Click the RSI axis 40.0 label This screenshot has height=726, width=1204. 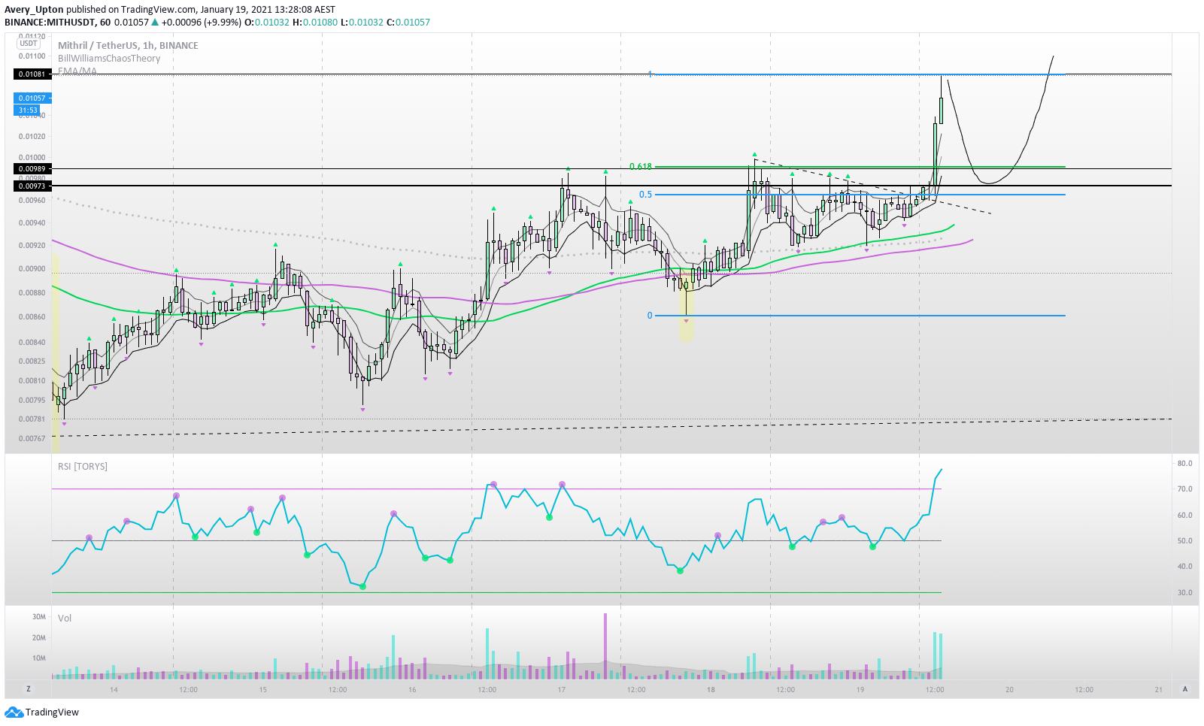1184,566
